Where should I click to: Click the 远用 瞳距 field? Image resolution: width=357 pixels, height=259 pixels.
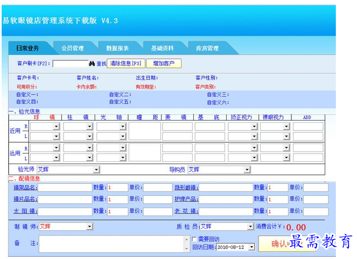tap(145, 152)
